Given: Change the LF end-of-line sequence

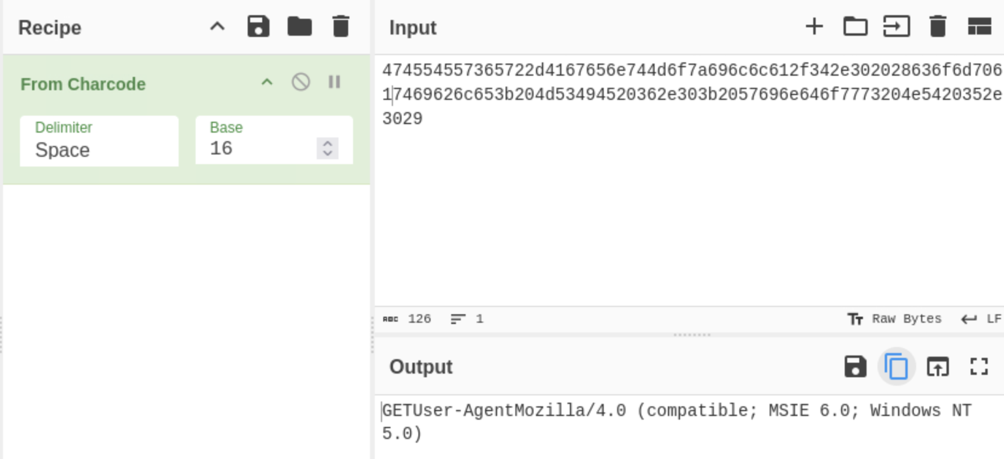Looking at the screenshot, I should pos(981,319).
